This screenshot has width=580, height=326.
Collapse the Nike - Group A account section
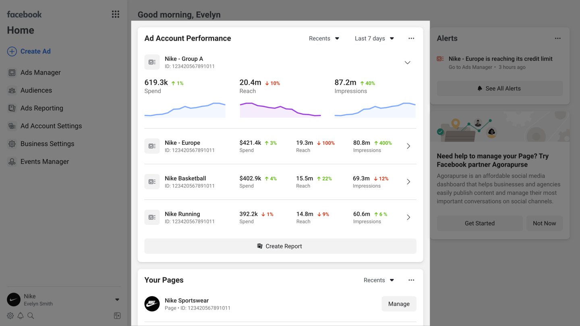(x=407, y=63)
